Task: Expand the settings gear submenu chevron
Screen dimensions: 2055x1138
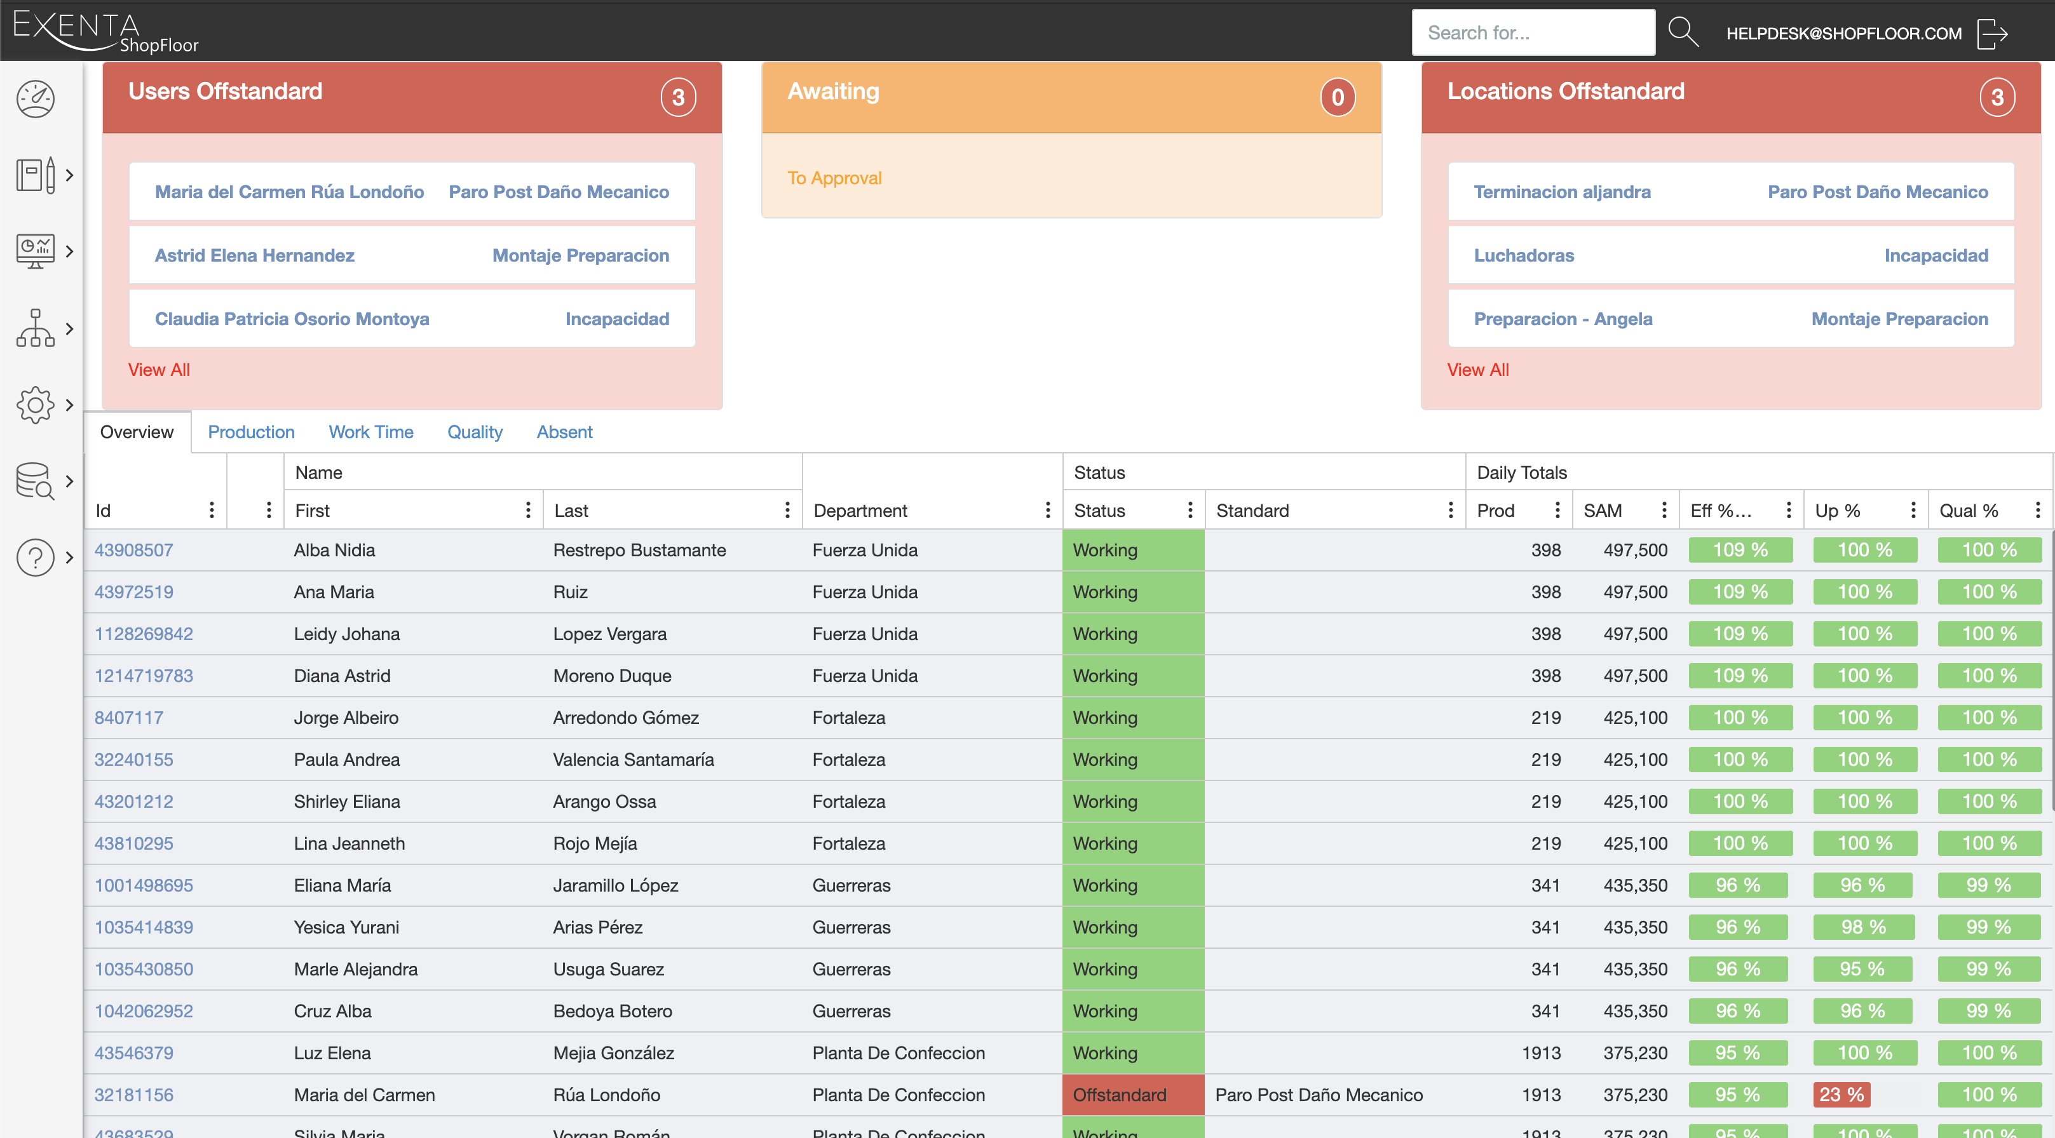Action: (70, 405)
